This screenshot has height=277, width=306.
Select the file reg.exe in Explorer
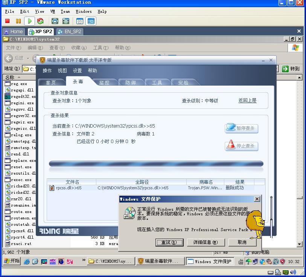tap(16, 84)
